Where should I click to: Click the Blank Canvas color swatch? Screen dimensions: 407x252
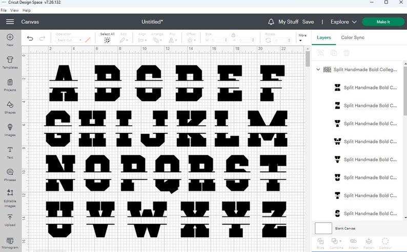(x=323, y=228)
